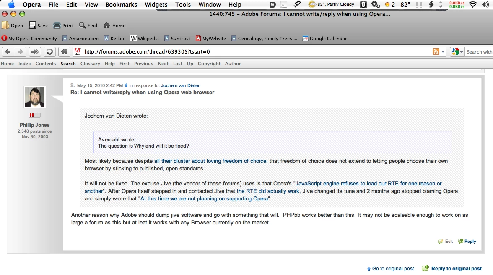Screen dimensions: 493x275
Task: Click the Reply button on post 2
Action: tap(467, 242)
